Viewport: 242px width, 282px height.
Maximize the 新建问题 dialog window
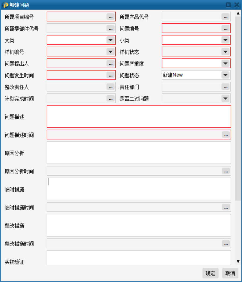coord(228,5)
